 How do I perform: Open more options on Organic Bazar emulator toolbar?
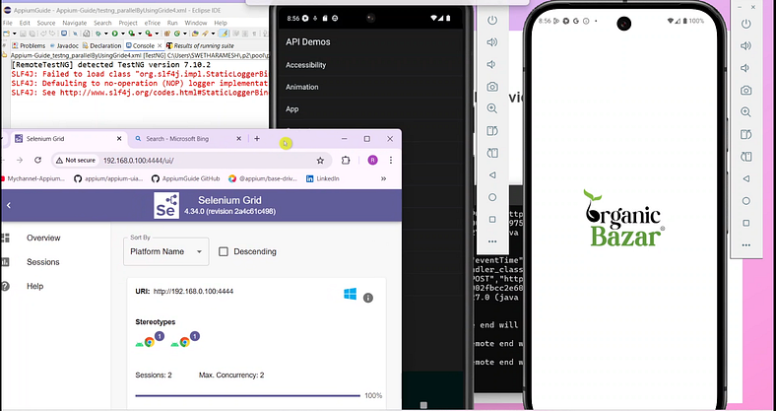[745, 245]
